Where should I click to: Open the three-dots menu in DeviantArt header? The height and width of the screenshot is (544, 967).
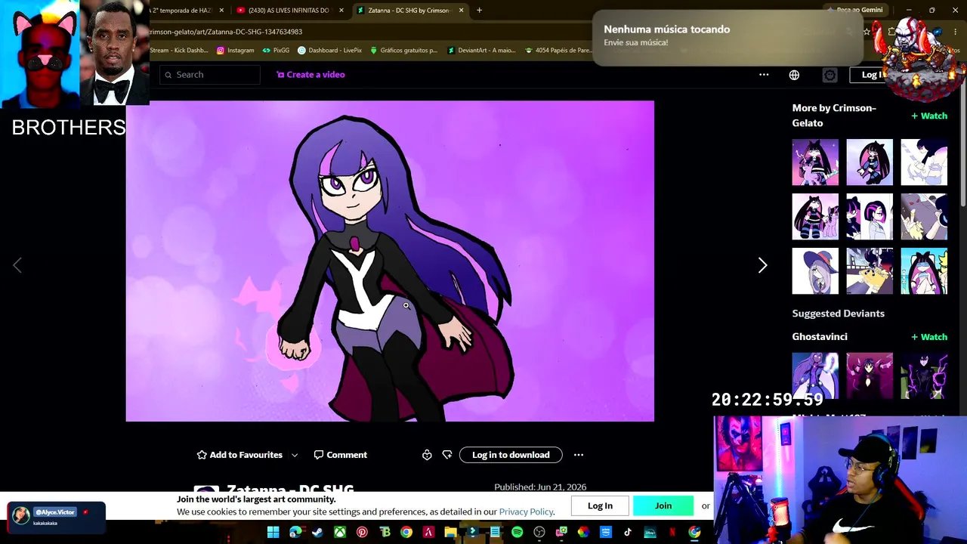764,75
